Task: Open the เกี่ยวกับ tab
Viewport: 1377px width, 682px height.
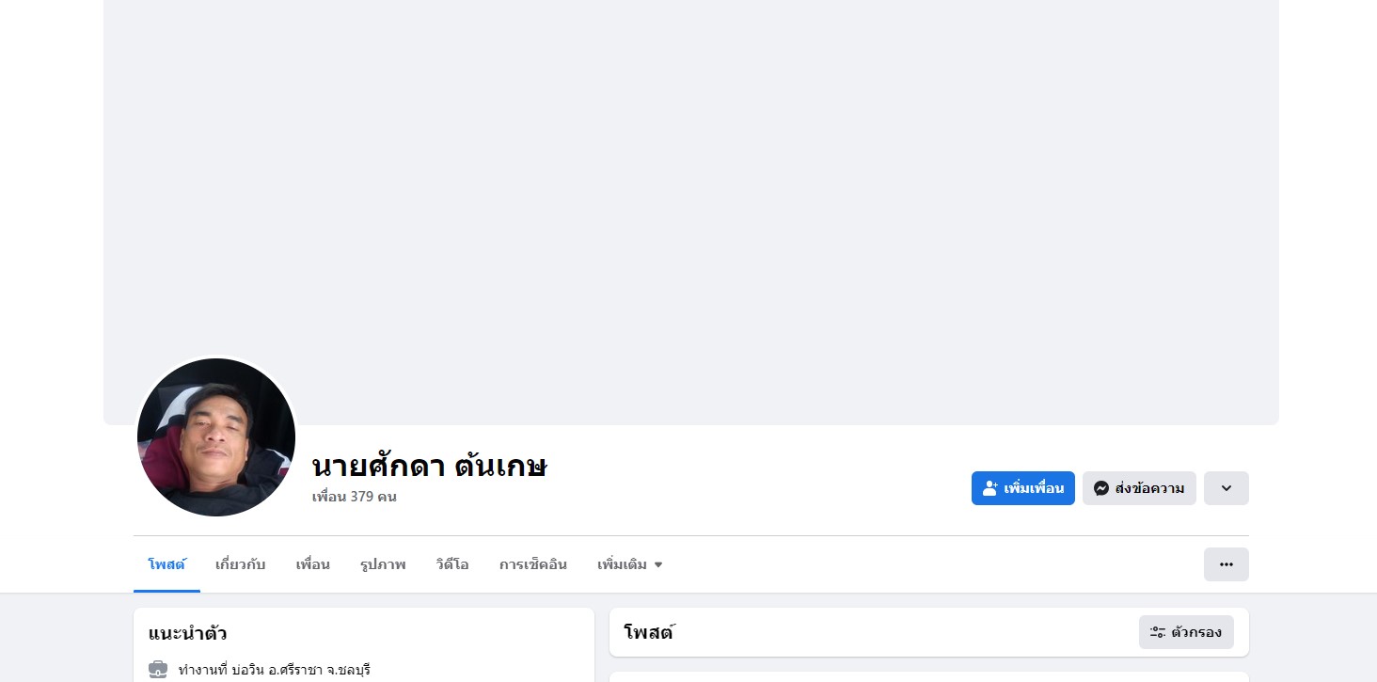Action: 241,564
